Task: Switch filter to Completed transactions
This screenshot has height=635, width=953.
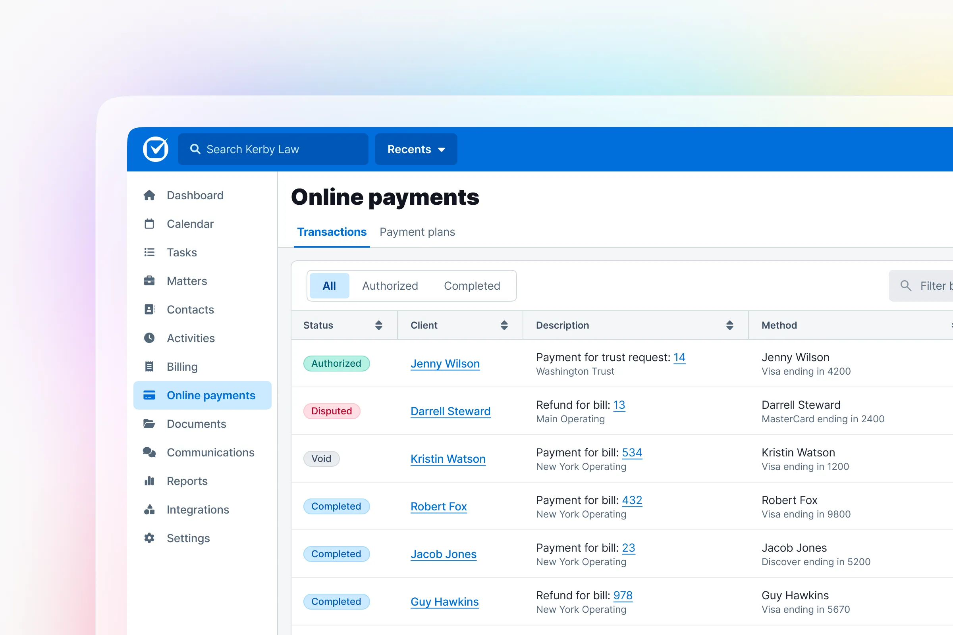Action: click(x=472, y=286)
